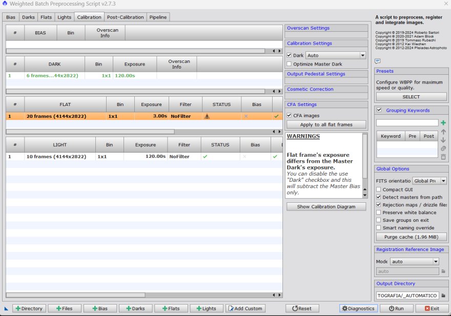Toggle Compact GUI option
This screenshot has height=316, width=451.
(379, 189)
